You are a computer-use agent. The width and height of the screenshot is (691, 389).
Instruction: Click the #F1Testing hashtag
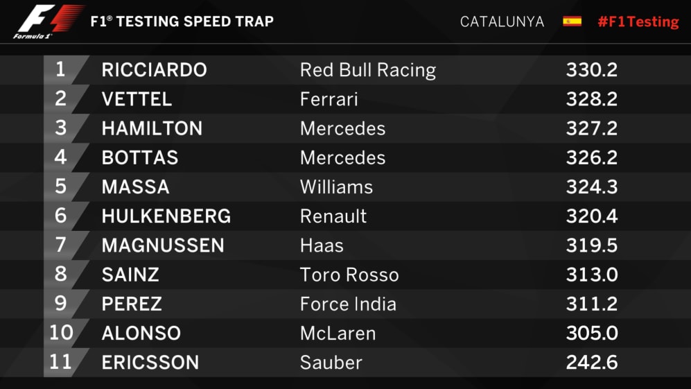point(638,21)
